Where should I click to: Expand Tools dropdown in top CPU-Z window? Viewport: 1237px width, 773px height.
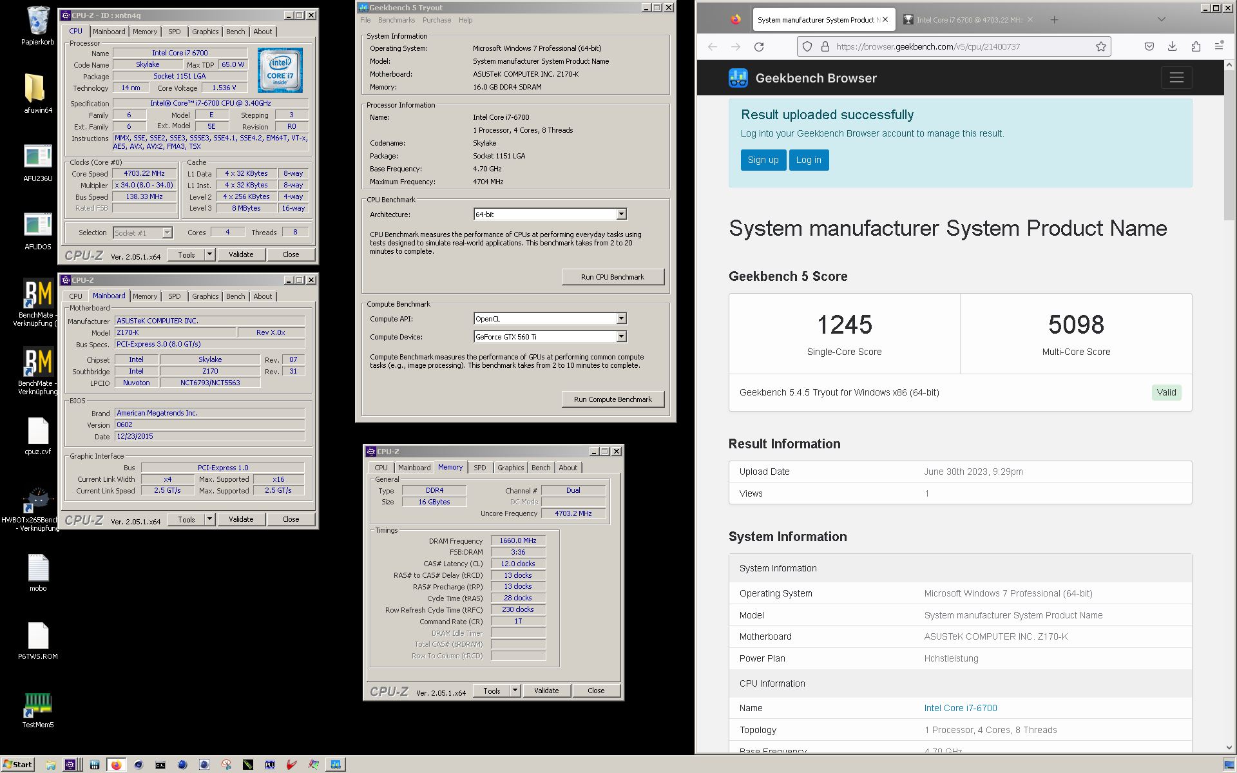209,254
